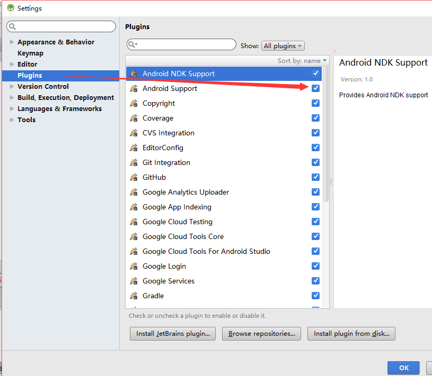Disable the Google Login plugin

click(x=315, y=266)
